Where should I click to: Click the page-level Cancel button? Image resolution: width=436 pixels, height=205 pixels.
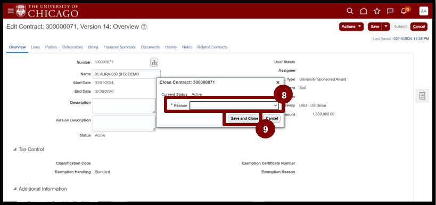coord(419,27)
